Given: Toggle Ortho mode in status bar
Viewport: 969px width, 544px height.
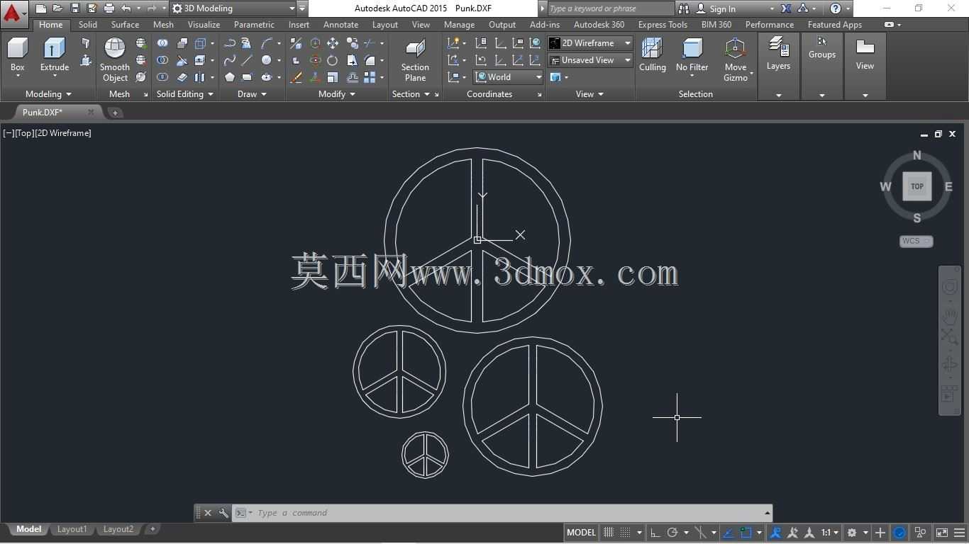Looking at the screenshot, I should [x=655, y=533].
